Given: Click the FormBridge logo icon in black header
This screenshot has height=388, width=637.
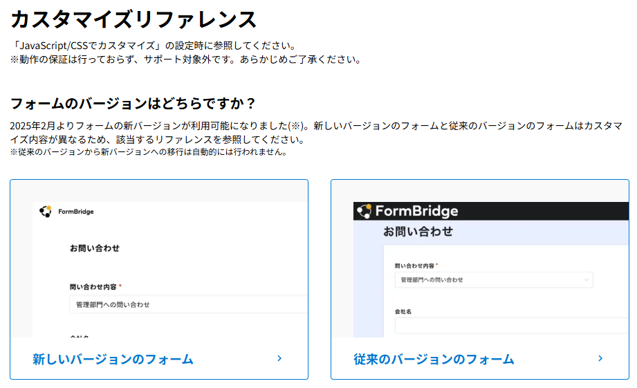Looking at the screenshot, I should (364, 211).
